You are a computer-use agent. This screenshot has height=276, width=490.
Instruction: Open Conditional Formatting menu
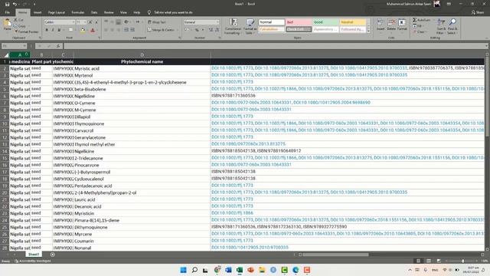[233, 27]
